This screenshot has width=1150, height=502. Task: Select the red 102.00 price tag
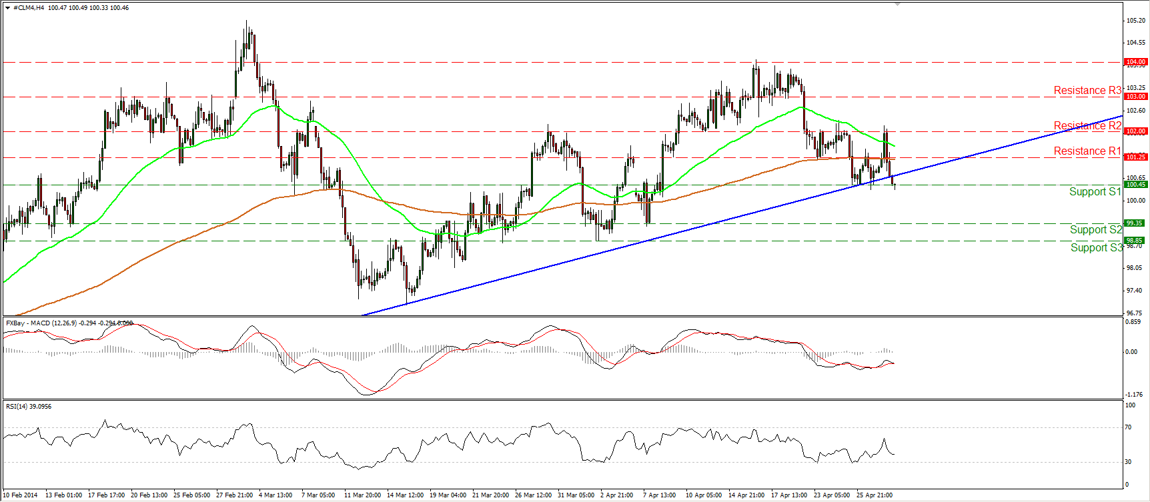pyautogui.click(x=1135, y=131)
